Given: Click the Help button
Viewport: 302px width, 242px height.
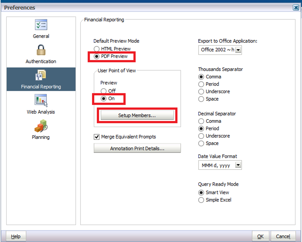Looking at the screenshot, I should click(16, 236).
